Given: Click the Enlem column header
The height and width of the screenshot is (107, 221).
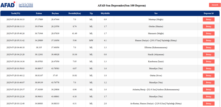Looking at the screenshot, I should point(39,13).
